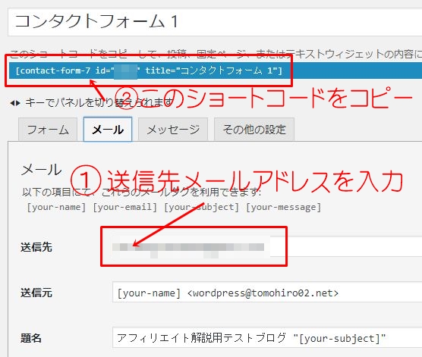Open the フォーム tab
Viewport: 422px width, 357px height.
48,130
